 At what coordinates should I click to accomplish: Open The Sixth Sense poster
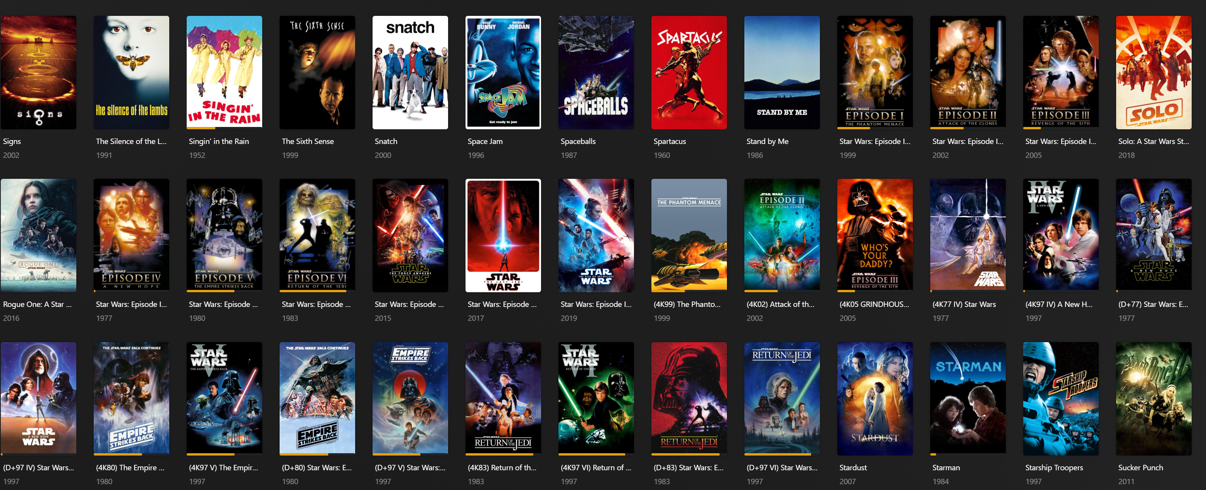[317, 72]
